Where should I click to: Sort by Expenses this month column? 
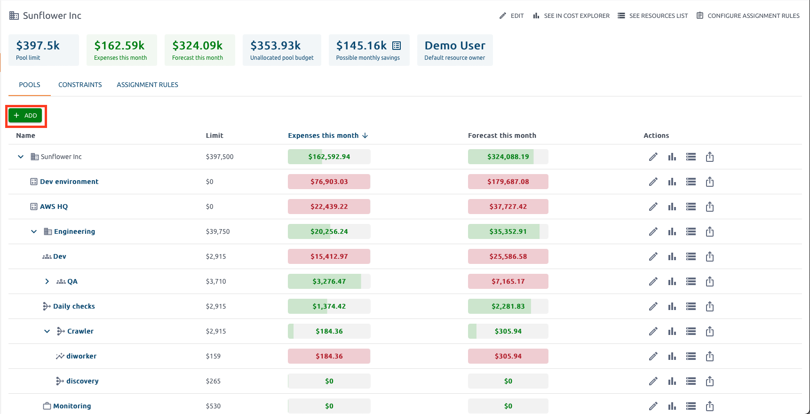(x=328, y=135)
